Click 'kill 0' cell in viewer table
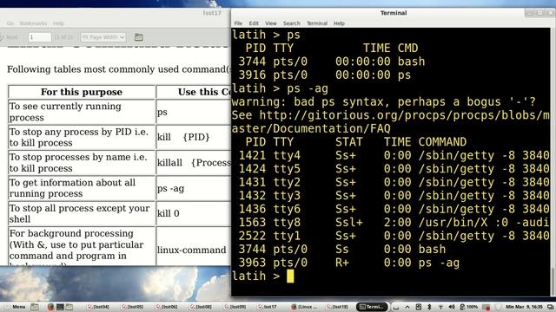 point(193,214)
